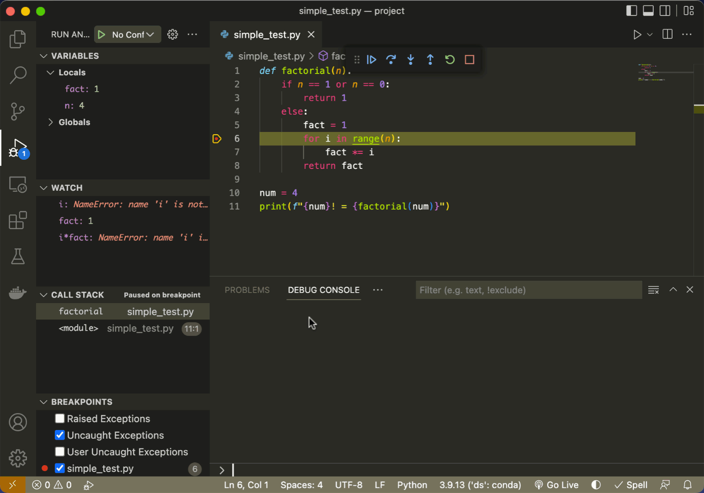Viewport: 704px width, 493px height.
Task: Toggle the primary side bar layout icon
Action: click(x=631, y=10)
